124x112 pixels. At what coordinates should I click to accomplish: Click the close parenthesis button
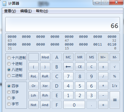(x=45, y=67)
